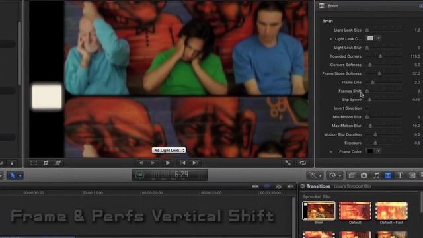Toggle the Transitions browser icon
Viewport: 423px width, 238px height.
[x=388, y=175]
